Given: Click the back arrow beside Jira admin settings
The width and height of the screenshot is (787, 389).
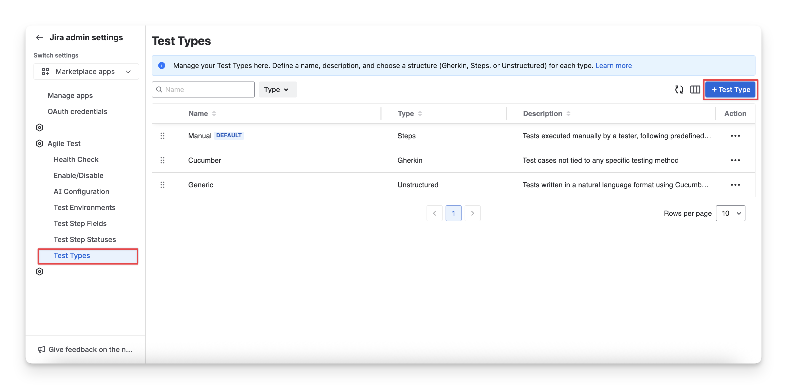Looking at the screenshot, I should 39,37.
